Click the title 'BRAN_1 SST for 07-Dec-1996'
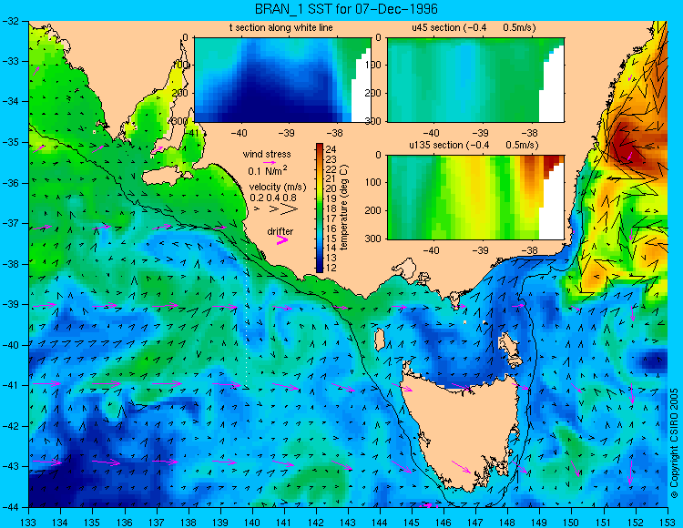The image size is (683, 528). (346, 9)
